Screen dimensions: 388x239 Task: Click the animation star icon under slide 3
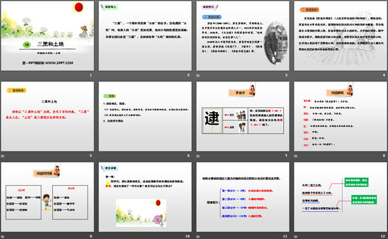(x=198, y=75)
